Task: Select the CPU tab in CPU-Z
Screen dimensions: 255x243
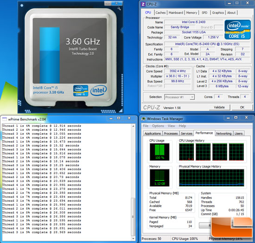Action: point(148,13)
